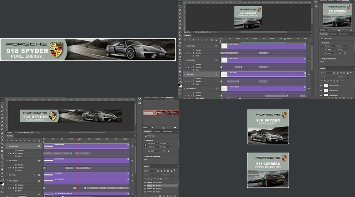This screenshot has width=355, height=197.
Task: Go to next frame in the 918 Spyder banner timeline
Action: [x=21, y=141]
